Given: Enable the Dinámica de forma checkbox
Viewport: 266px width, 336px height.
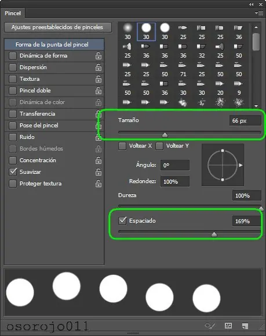Looking at the screenshot, I should [x=13, y=56].
